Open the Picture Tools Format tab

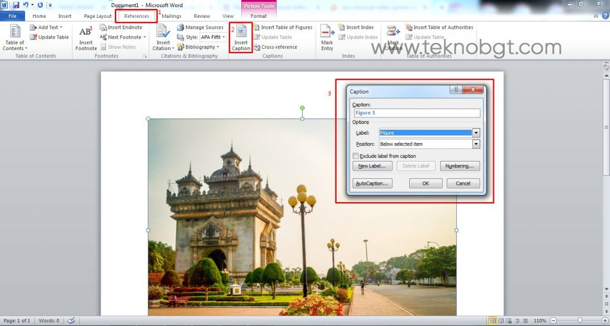[x=259, y=16]
